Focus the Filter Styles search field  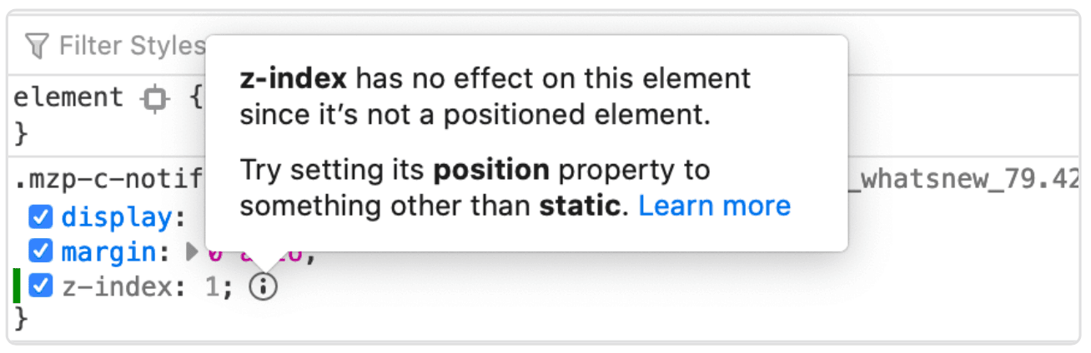[x=125, y=46]
